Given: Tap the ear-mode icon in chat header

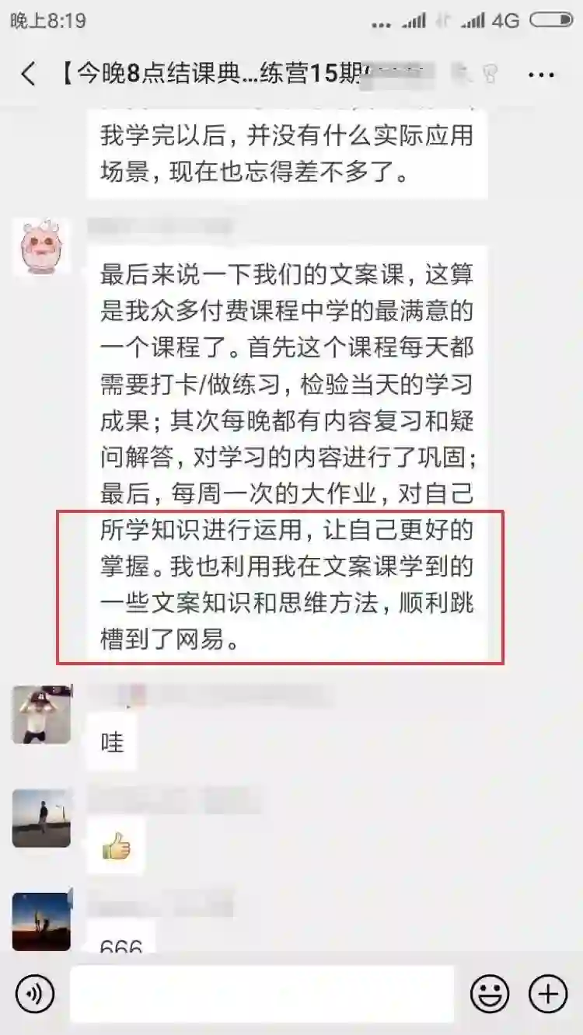Looking at the screenshot, I should click(x=490, y=75).
